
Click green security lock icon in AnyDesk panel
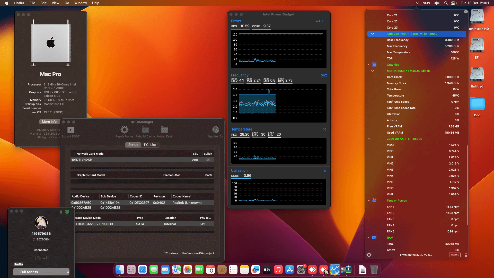click(61, 212)
